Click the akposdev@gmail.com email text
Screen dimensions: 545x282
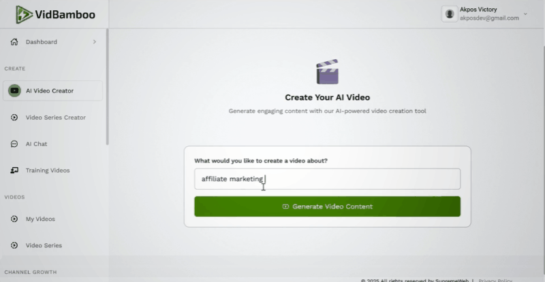tap(489, 18)
